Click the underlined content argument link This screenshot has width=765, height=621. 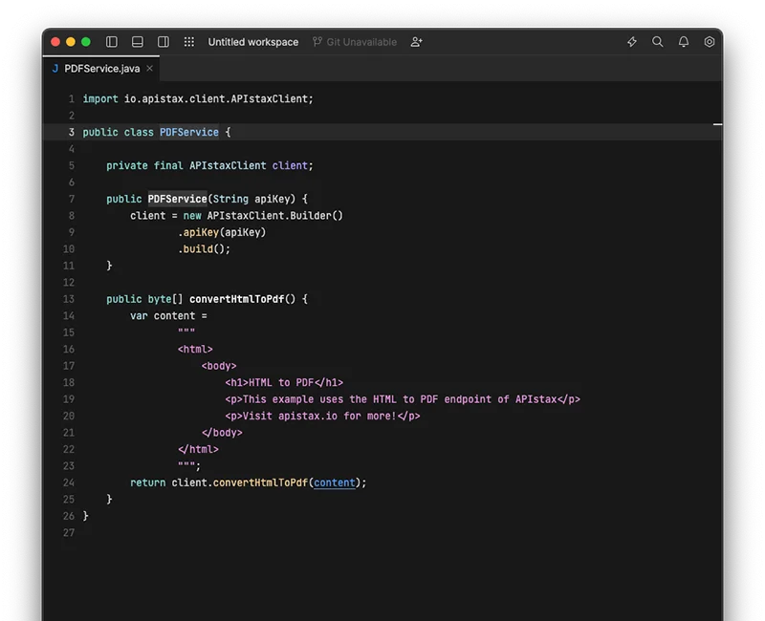click(x=334, y=482)
